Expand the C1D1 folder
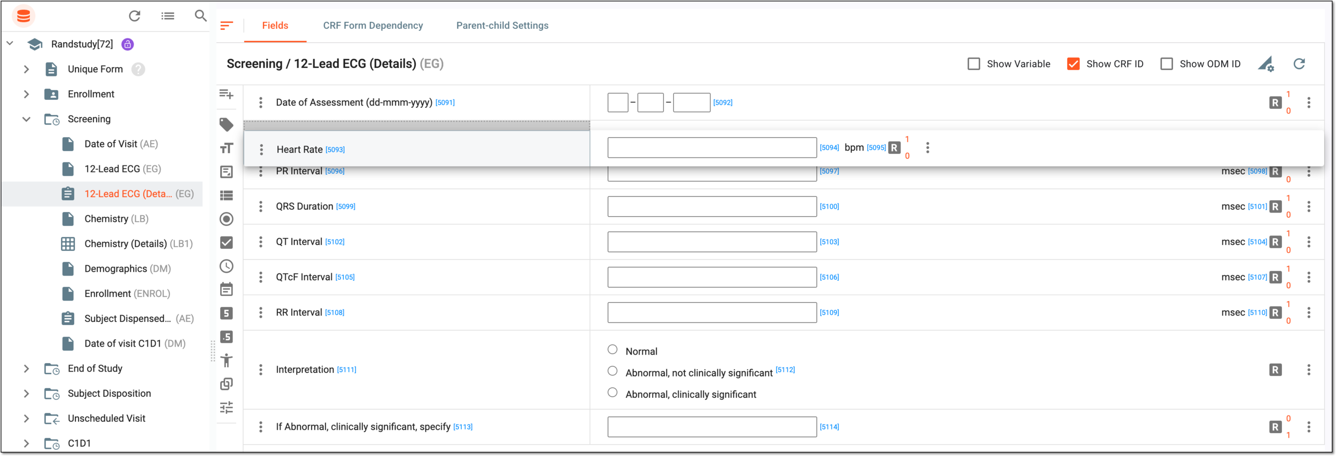 (26, 443)
